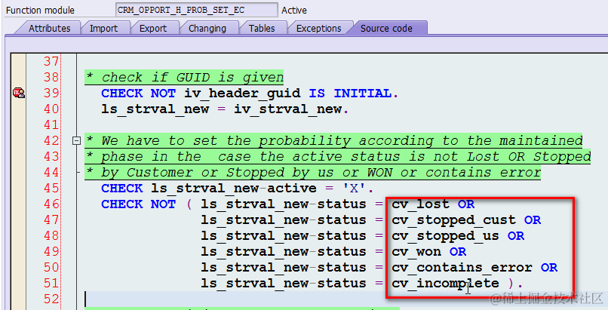Viewport: 608px width, 310px height.
Task: Click line number 40
Action: click(x=51, y=109)
